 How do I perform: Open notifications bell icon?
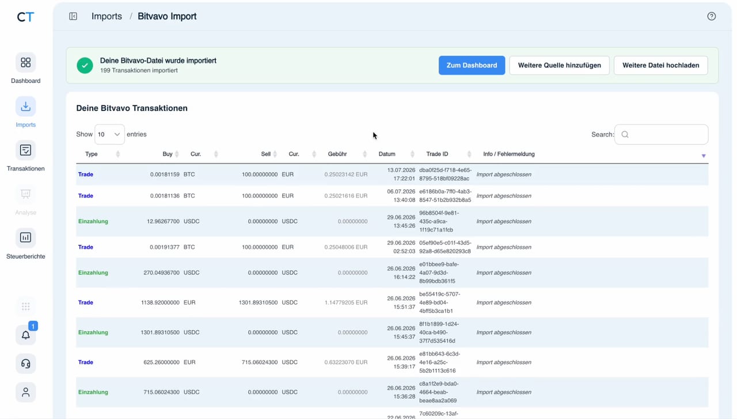click(25, 335)
